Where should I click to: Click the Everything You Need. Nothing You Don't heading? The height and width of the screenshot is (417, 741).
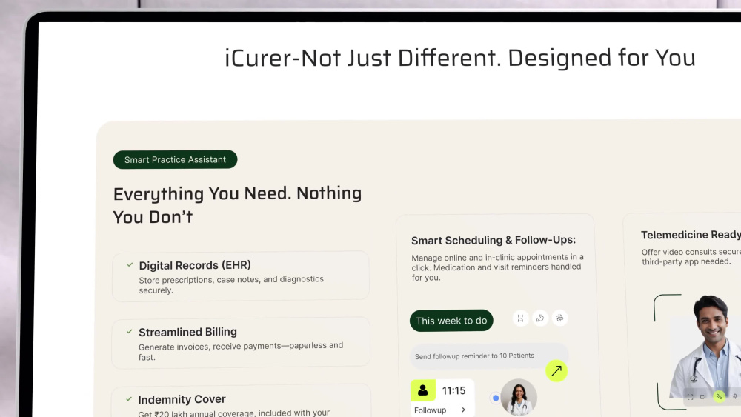[x=237, y=205]
